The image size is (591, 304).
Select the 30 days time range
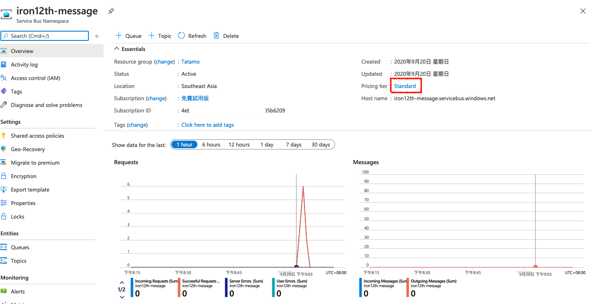(x=321, y=144)
